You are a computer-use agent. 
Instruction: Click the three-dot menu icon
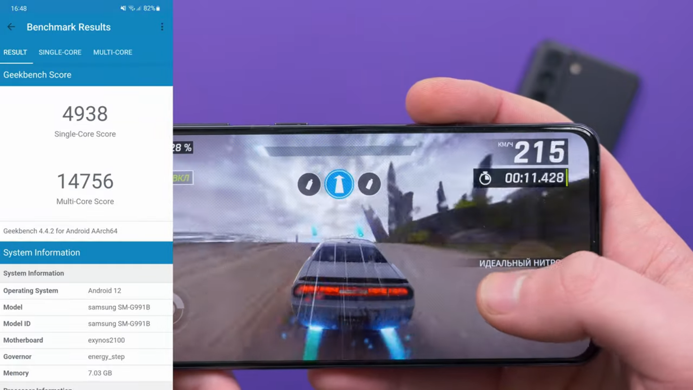coord(162,27)
